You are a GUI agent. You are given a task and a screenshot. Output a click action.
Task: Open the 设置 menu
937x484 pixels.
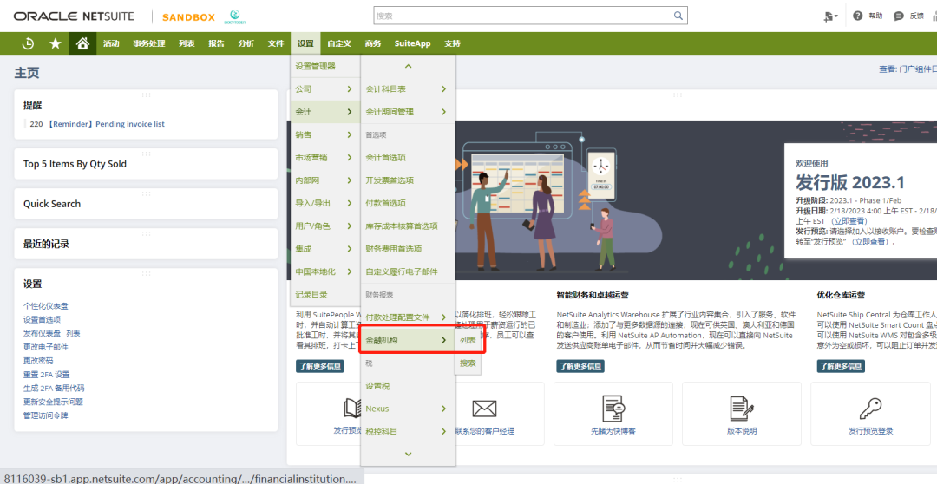[x=305, y=43]
